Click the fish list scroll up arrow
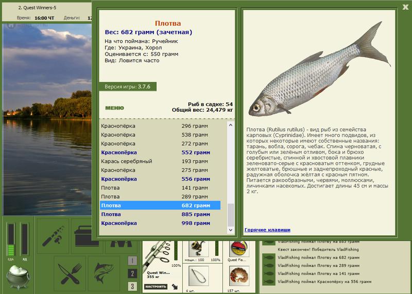The height and width of the screenshot is (294, 412). 230,125
